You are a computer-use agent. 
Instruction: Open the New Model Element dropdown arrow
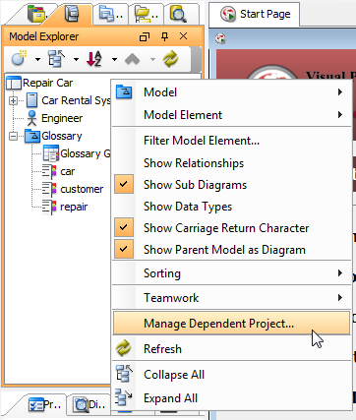tap(37, 59)
